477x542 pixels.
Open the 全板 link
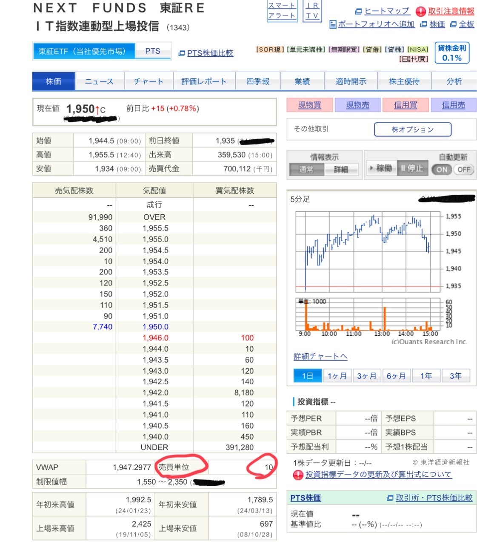[466, 24]
